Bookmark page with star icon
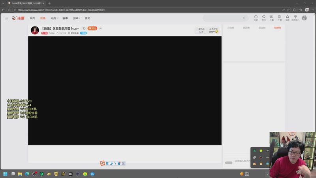Screen dimensions: 316x178 click(x=288, y=9)
